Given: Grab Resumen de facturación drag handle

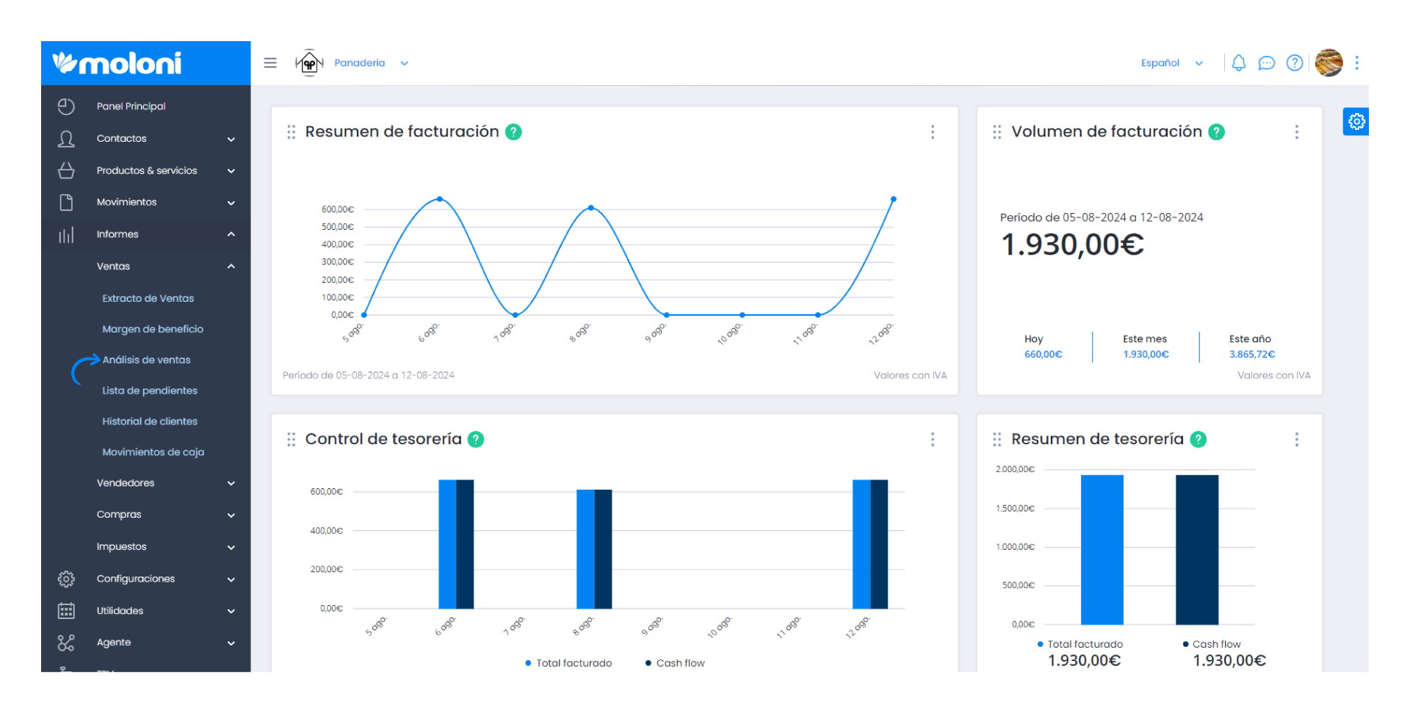Looking at the screenshot, I should pyautogui.click(x=292, y=132).
